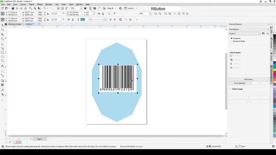Select the Artistic Media tool
Image resolution: width=276 pixels, height=155 pixels.
(2, 48)
